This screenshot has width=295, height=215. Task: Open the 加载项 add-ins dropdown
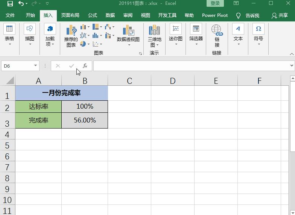click(x=50, y=35)
